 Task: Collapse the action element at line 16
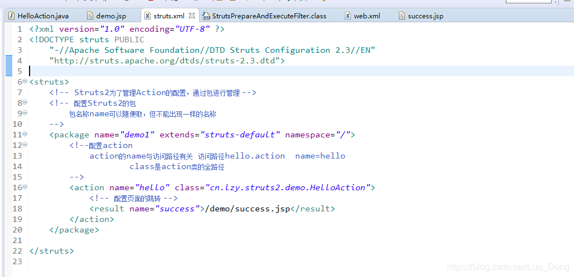(x=25, y=187)
